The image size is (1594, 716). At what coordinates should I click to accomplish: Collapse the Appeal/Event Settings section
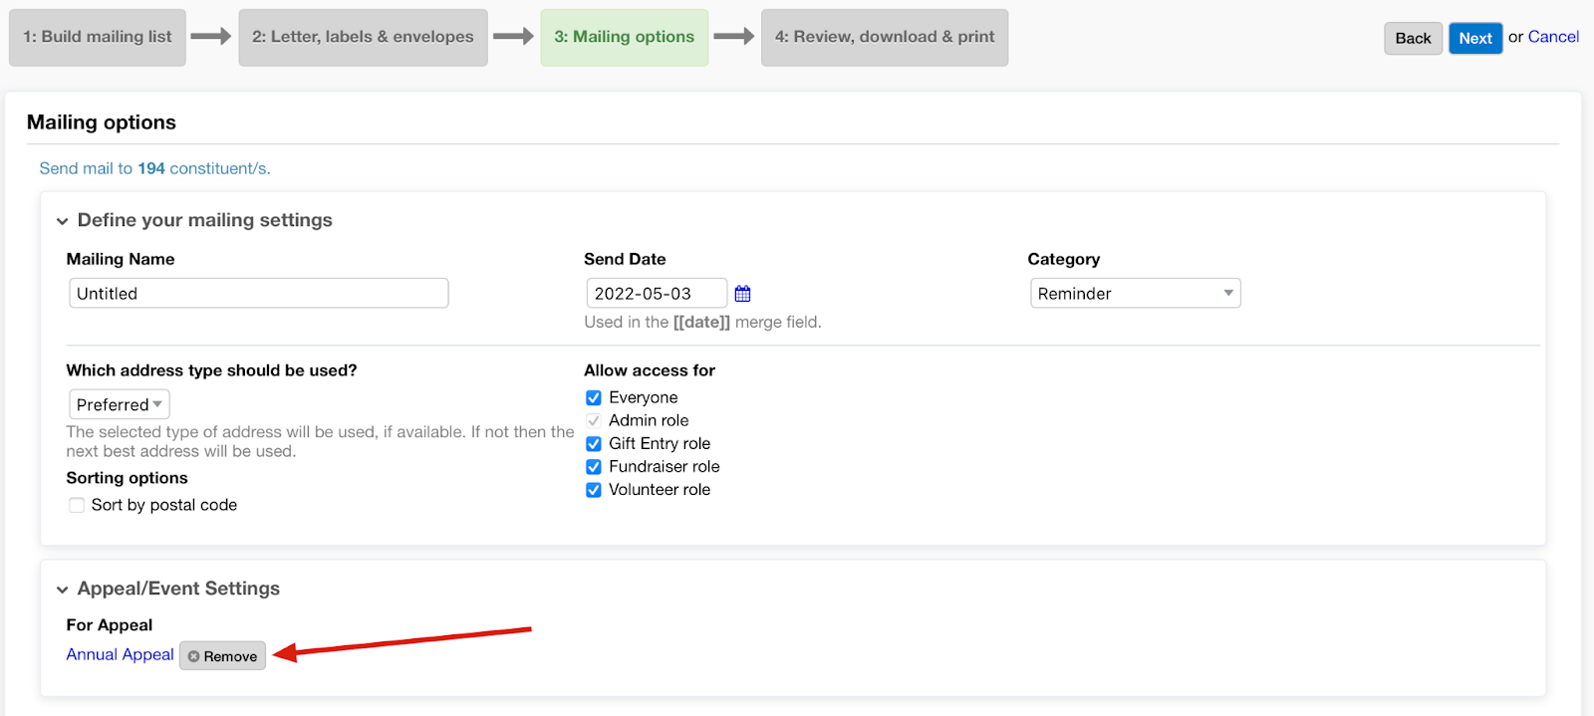[63, 590]
